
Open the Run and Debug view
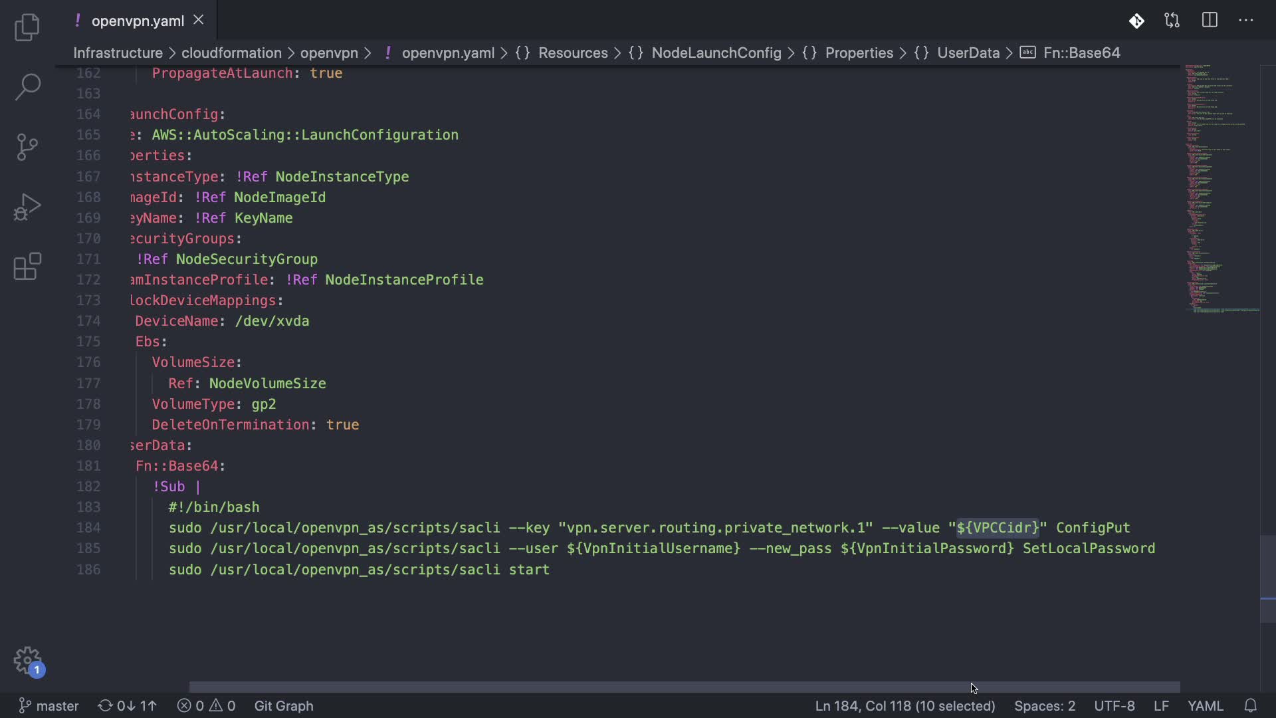27,207
